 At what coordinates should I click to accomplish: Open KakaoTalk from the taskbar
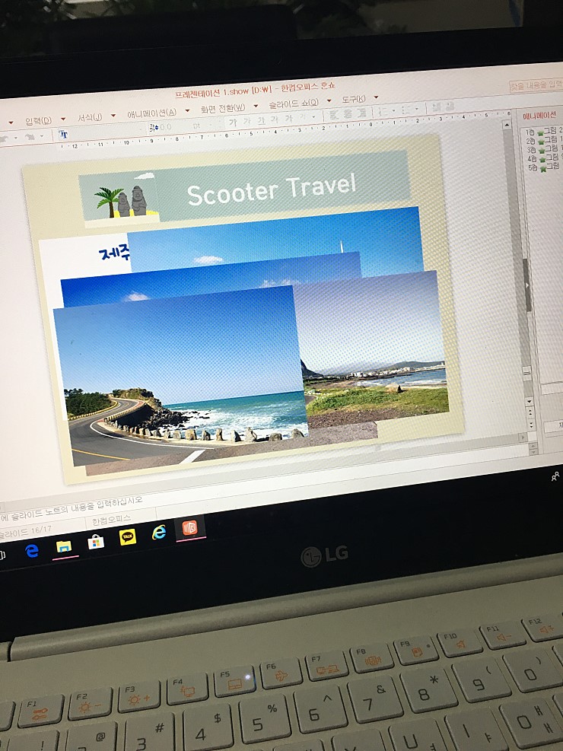pyautogui.click(x=127, y=537)
